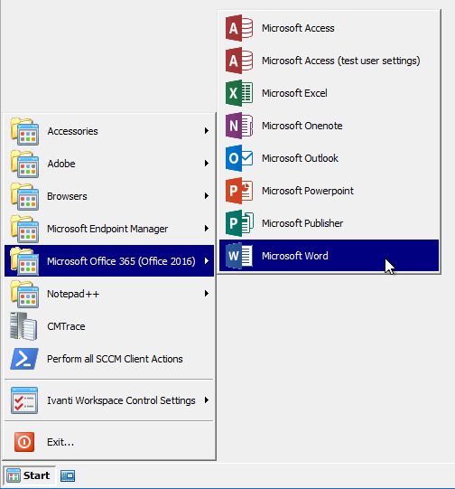The width and height of the screenshot is (455, 489).
Task: Click the purple OneNote icon
Action: (x=239, y=126)
